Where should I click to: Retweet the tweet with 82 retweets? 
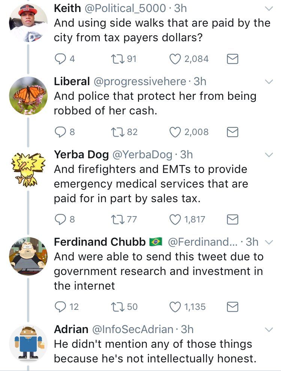point(114,132)
